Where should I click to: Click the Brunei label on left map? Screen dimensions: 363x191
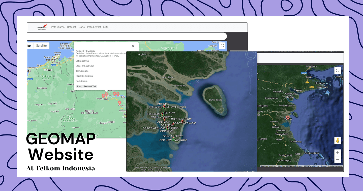coord(48,70)
